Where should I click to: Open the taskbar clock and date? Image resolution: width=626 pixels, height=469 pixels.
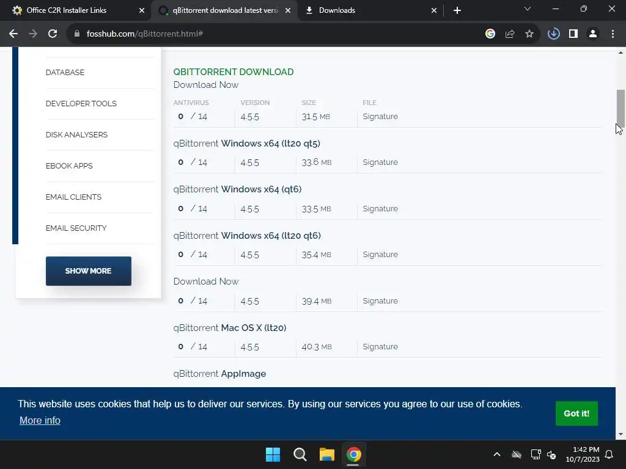pyautogui.click(x=583, y=454)
